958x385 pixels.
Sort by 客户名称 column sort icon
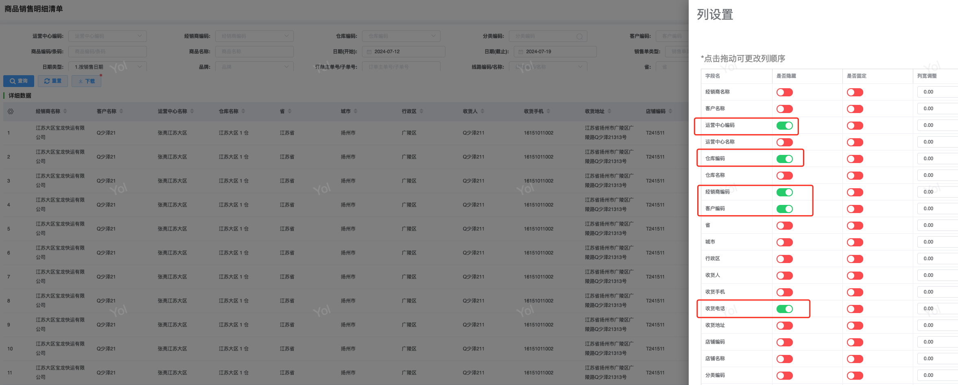click(x=121, y=111)
